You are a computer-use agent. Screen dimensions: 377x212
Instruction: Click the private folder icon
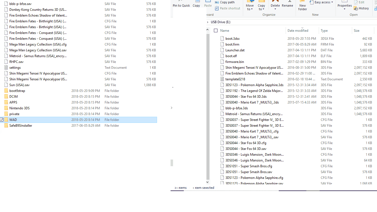(x=6, y=114)
